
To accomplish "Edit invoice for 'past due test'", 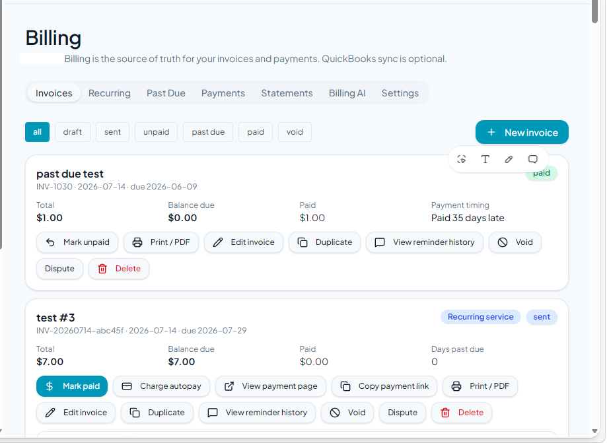I will tap(244, 242).
